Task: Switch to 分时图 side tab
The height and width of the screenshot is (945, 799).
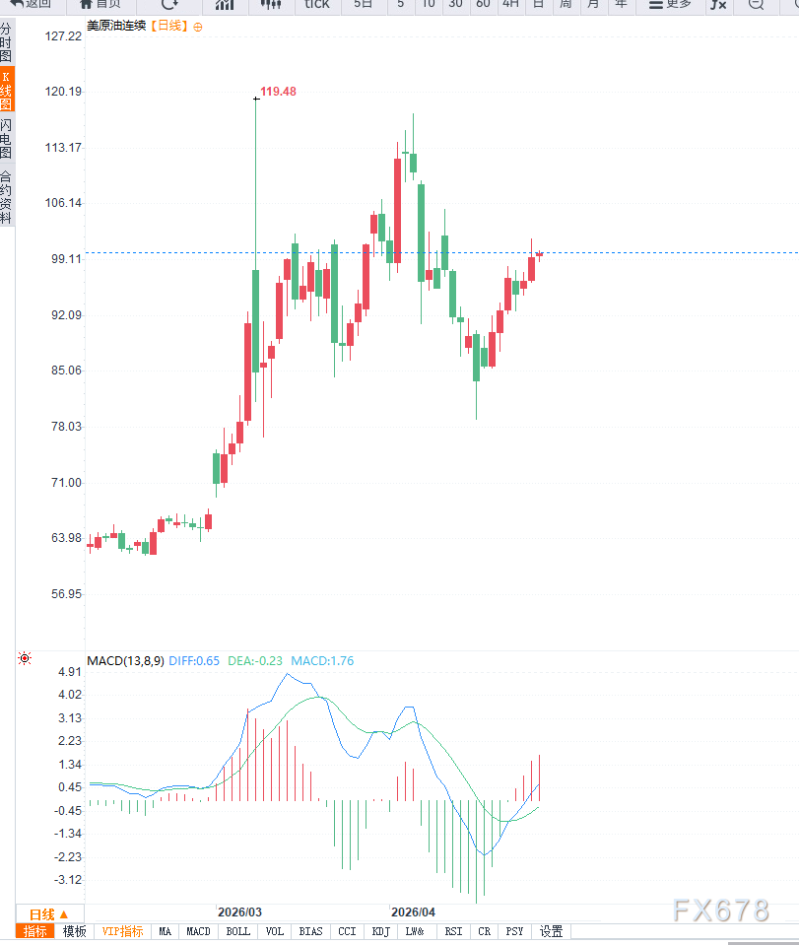Action: pos(7,44)
